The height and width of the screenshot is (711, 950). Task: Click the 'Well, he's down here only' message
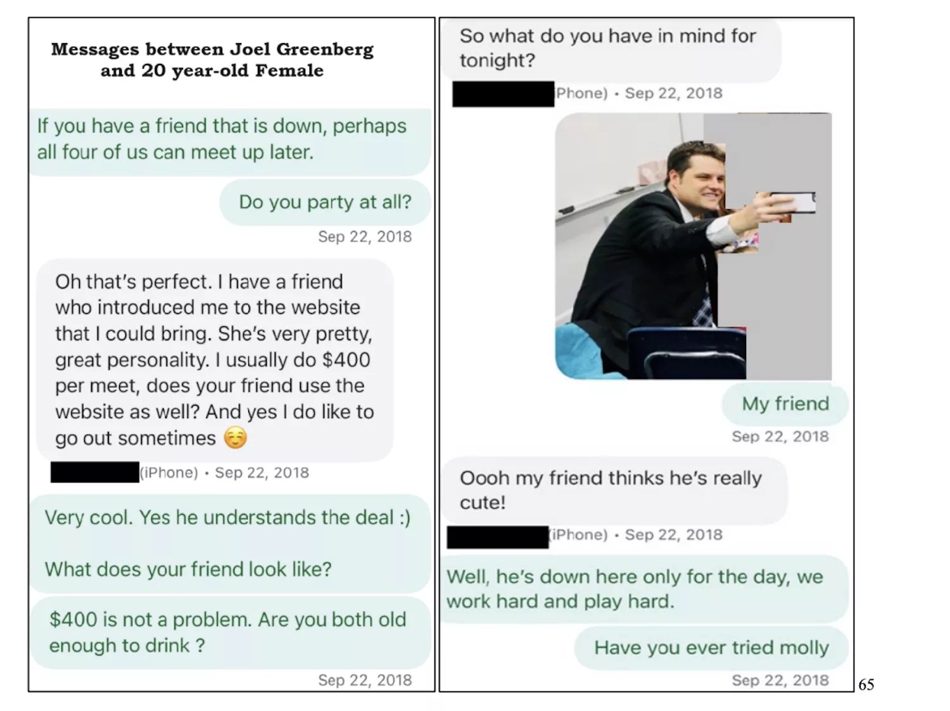click(x=644, y=589)
